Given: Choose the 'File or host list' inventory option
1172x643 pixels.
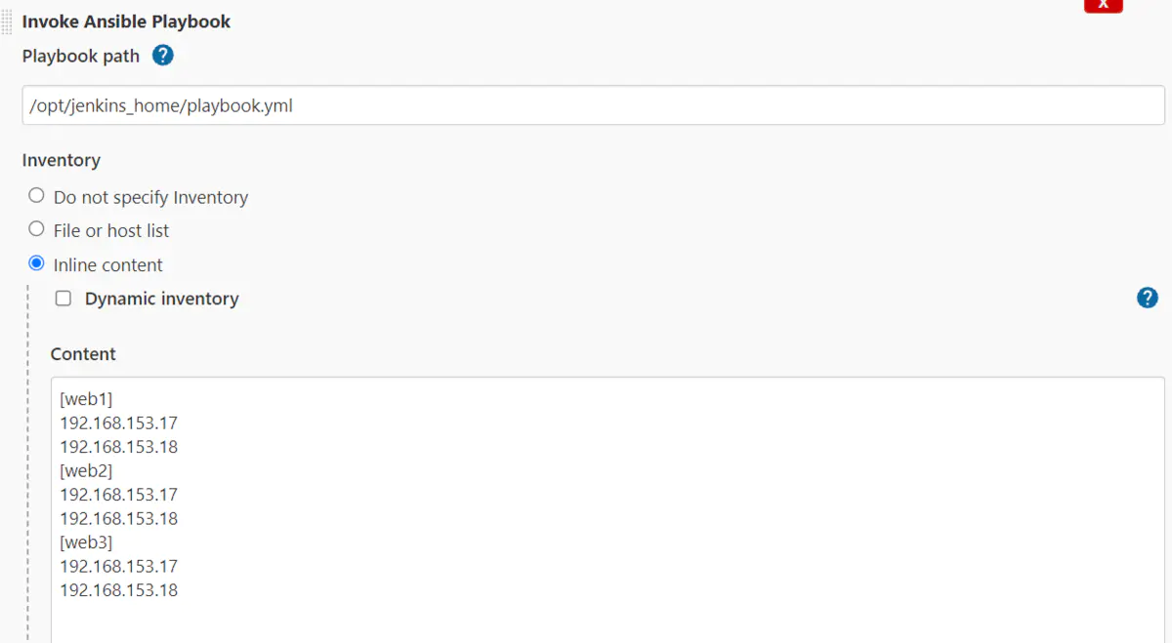Looking at the screenshot, I should coord(36,228).
